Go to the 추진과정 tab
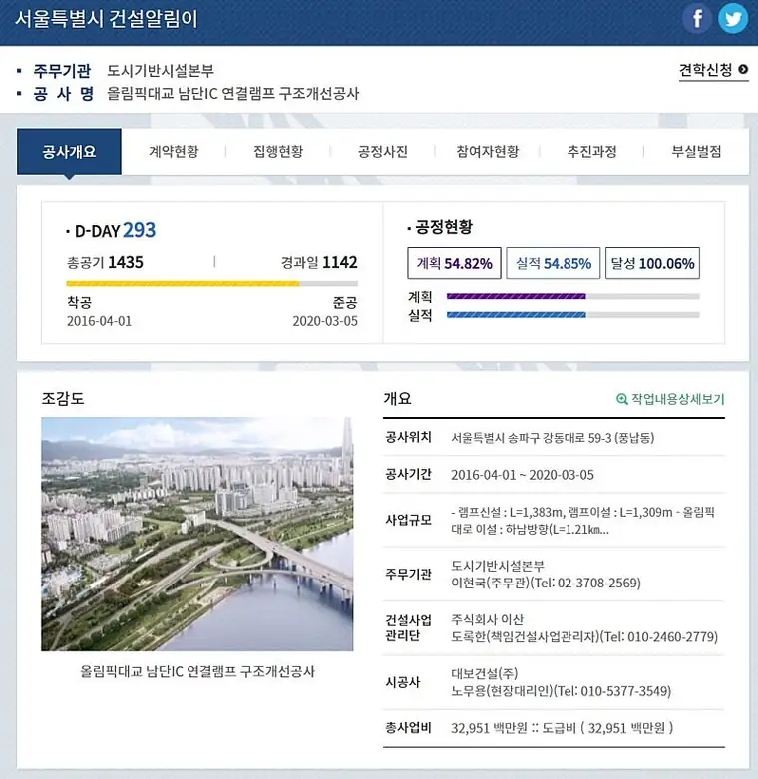The width and height of the screenshot is (758, 779). pyautogui.click(x=591, y=151)
